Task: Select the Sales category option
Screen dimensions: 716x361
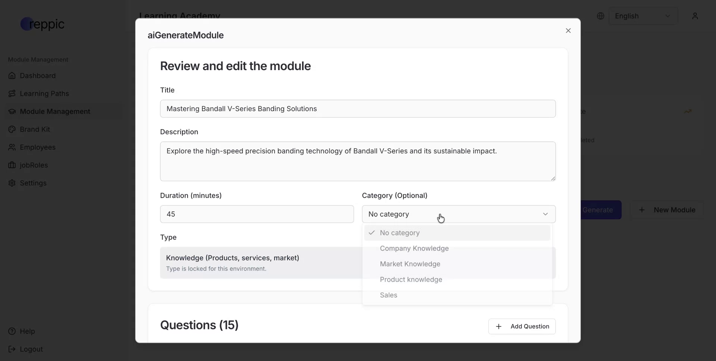Action: click(x=388, y=295)
